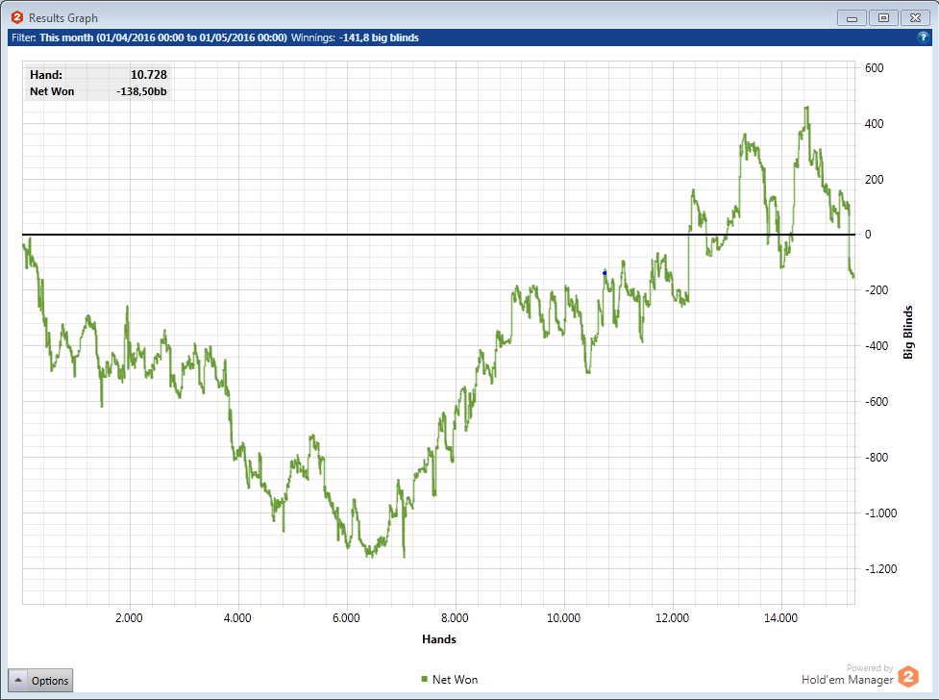Click the 400 big blinds axis label
Image resolution: width=939 pixels, height=700 pixels.
pyautogui.click(x=875, y=123)
